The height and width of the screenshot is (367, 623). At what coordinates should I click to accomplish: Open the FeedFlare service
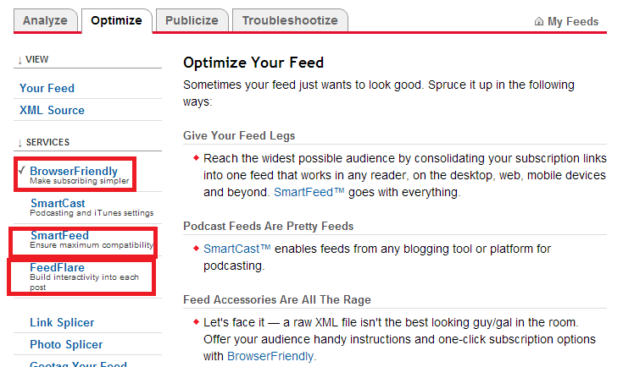[x=58, y=267]
